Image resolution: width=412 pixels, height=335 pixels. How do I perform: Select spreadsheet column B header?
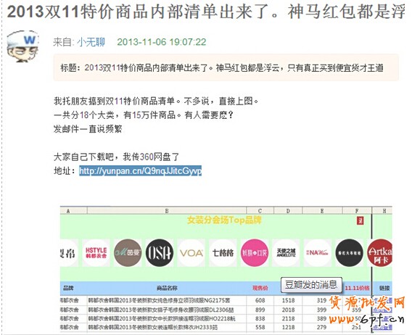pos(167,211)
